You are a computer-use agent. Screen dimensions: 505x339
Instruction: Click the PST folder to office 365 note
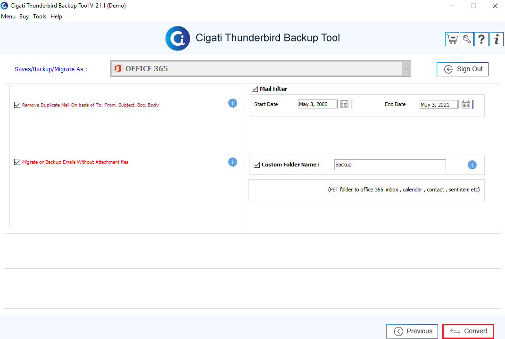pos(404,190)
